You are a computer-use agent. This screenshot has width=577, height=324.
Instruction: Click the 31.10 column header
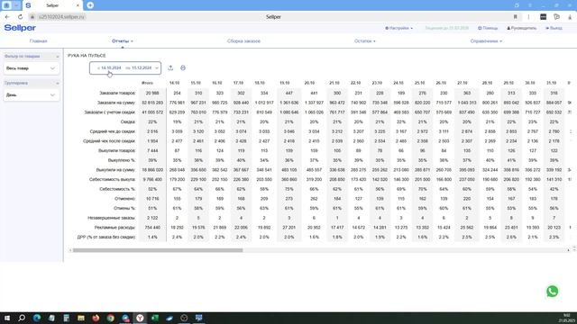point(551,83)
